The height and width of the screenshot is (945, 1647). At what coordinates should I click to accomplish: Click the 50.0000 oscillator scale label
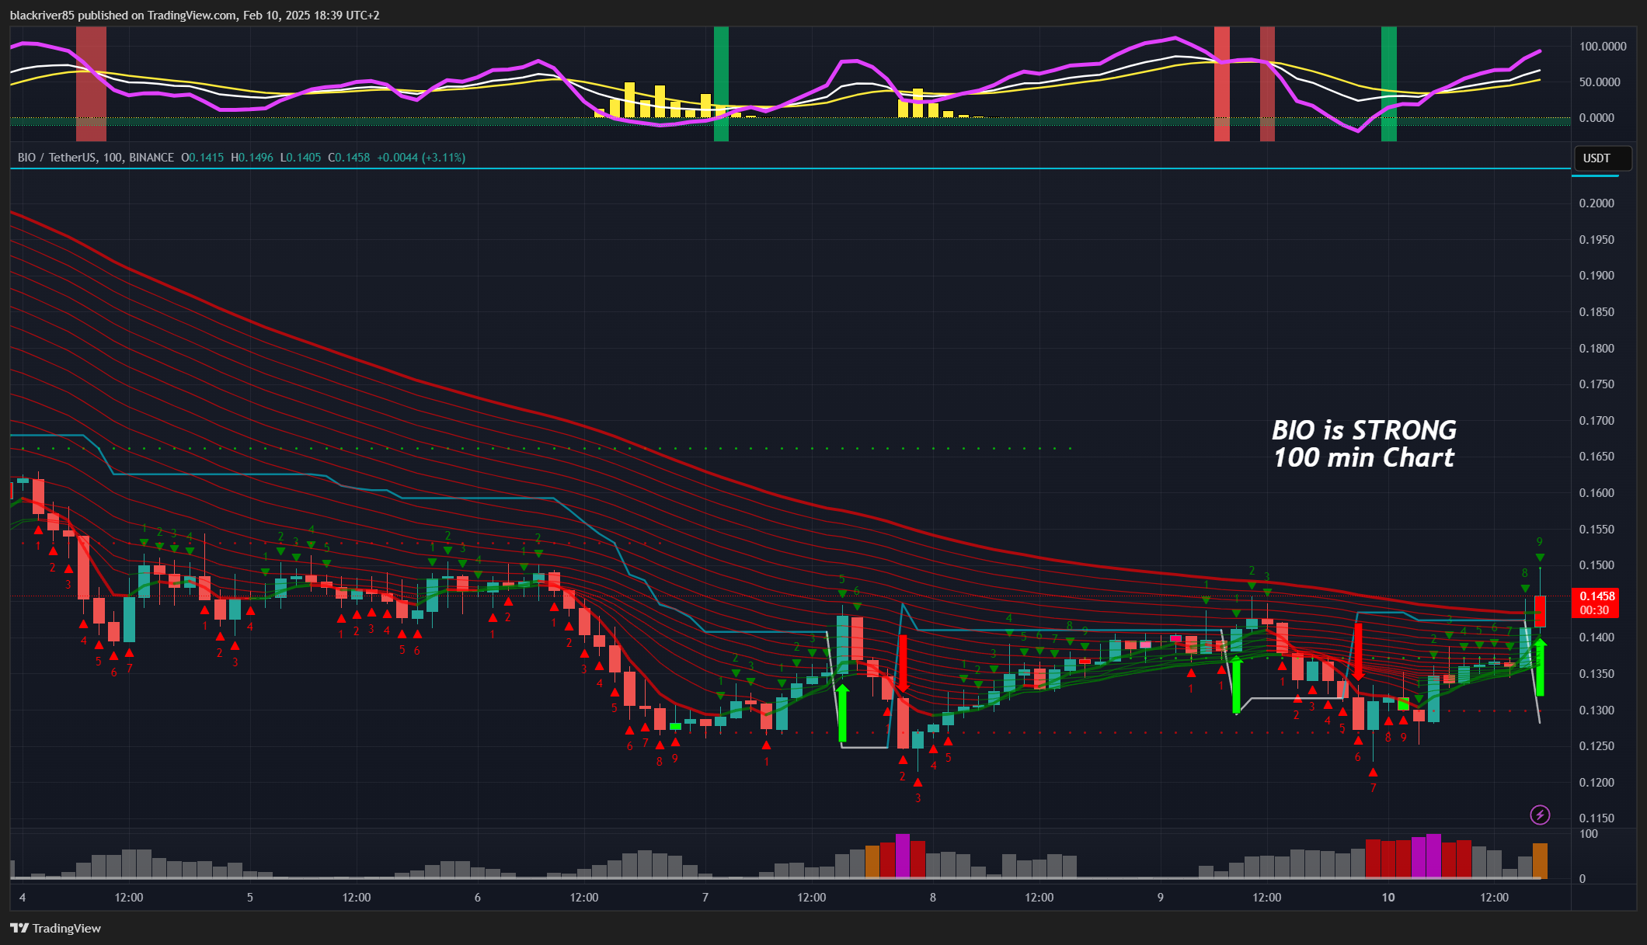tap(1600, 82)
